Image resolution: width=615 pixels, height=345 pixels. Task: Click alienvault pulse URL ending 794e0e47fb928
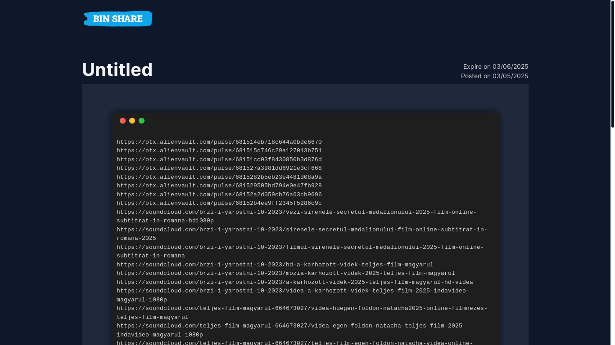(219, 186)
